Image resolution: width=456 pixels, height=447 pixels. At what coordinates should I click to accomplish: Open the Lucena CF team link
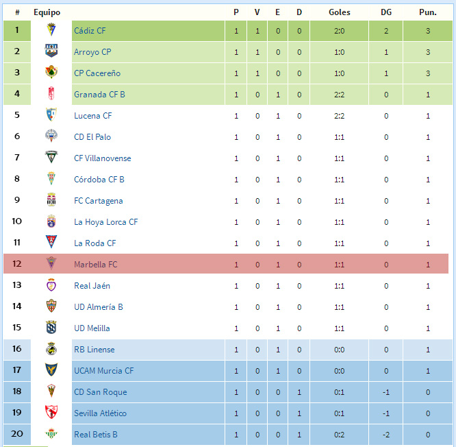[92, 116]
